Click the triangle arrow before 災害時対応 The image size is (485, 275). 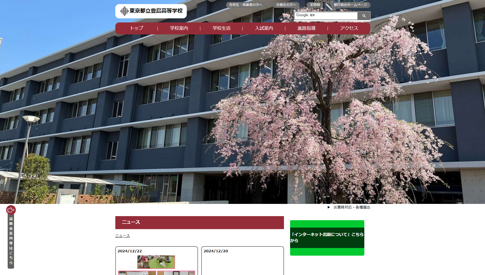tap(329, 207)
